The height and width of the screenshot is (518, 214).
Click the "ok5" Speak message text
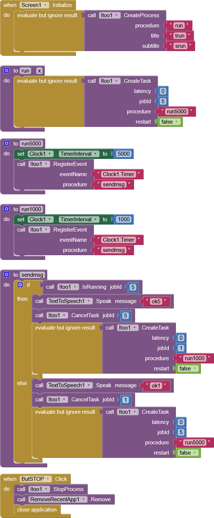(156, 301)
